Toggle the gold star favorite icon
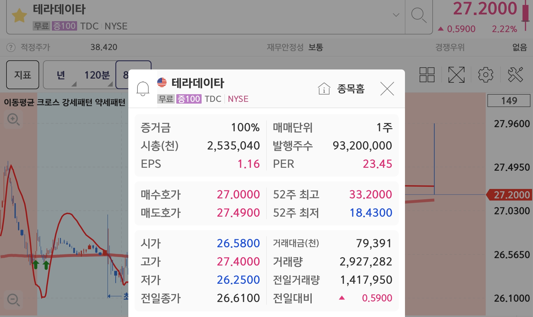Viewport: 533px width, 317px height. (x=19, y=15)
